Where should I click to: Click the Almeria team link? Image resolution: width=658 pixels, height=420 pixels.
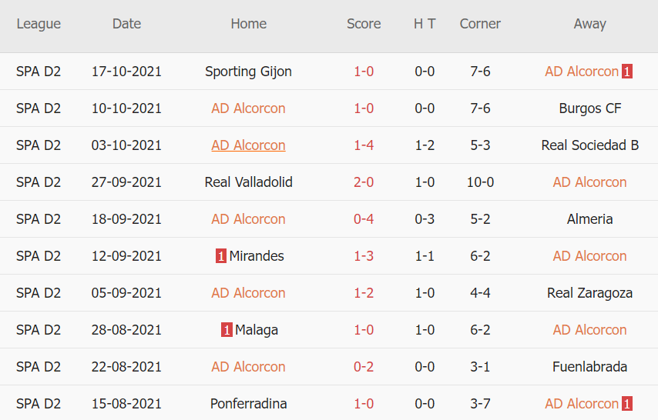(x=590, y=219)
